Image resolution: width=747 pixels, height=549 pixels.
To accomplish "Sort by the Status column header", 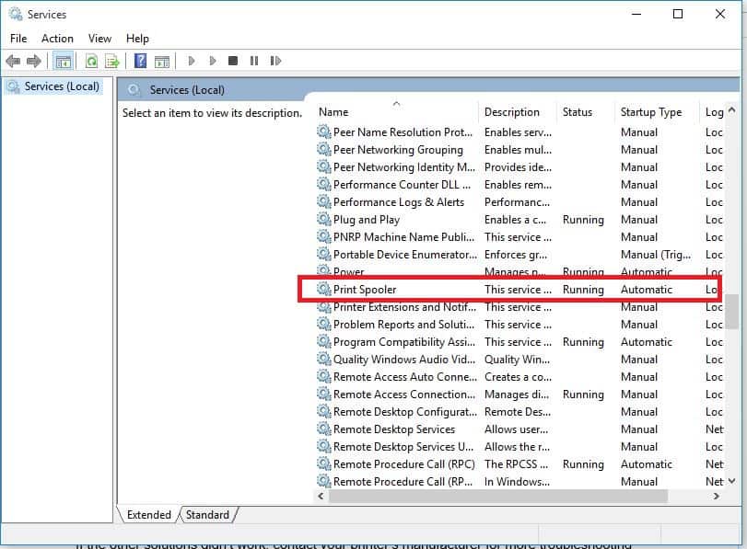I will [578, 112].
